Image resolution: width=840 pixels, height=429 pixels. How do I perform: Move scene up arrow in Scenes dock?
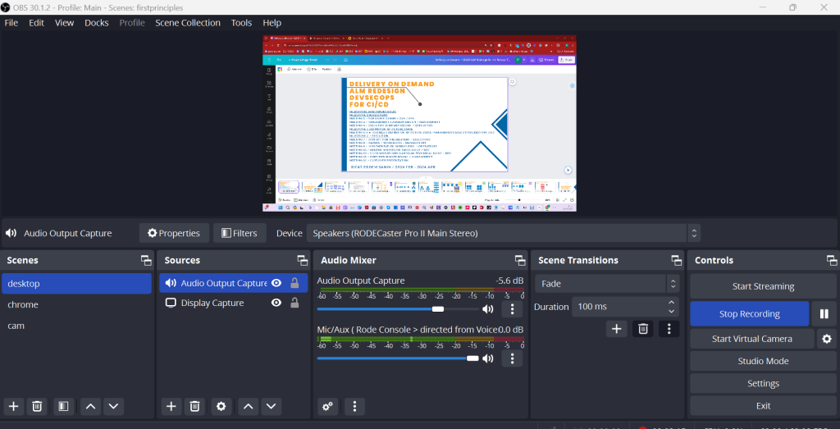click(x=90, y=407)
